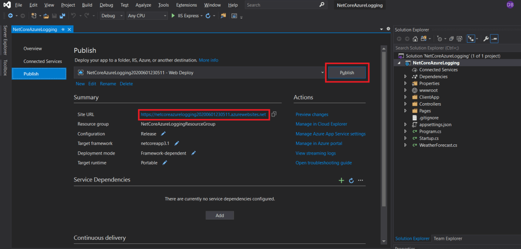Open Properties wrench icon in Solution Explorer
Image resolution: width=521 pixels, height=249 pixels.
tap(485, 39)
